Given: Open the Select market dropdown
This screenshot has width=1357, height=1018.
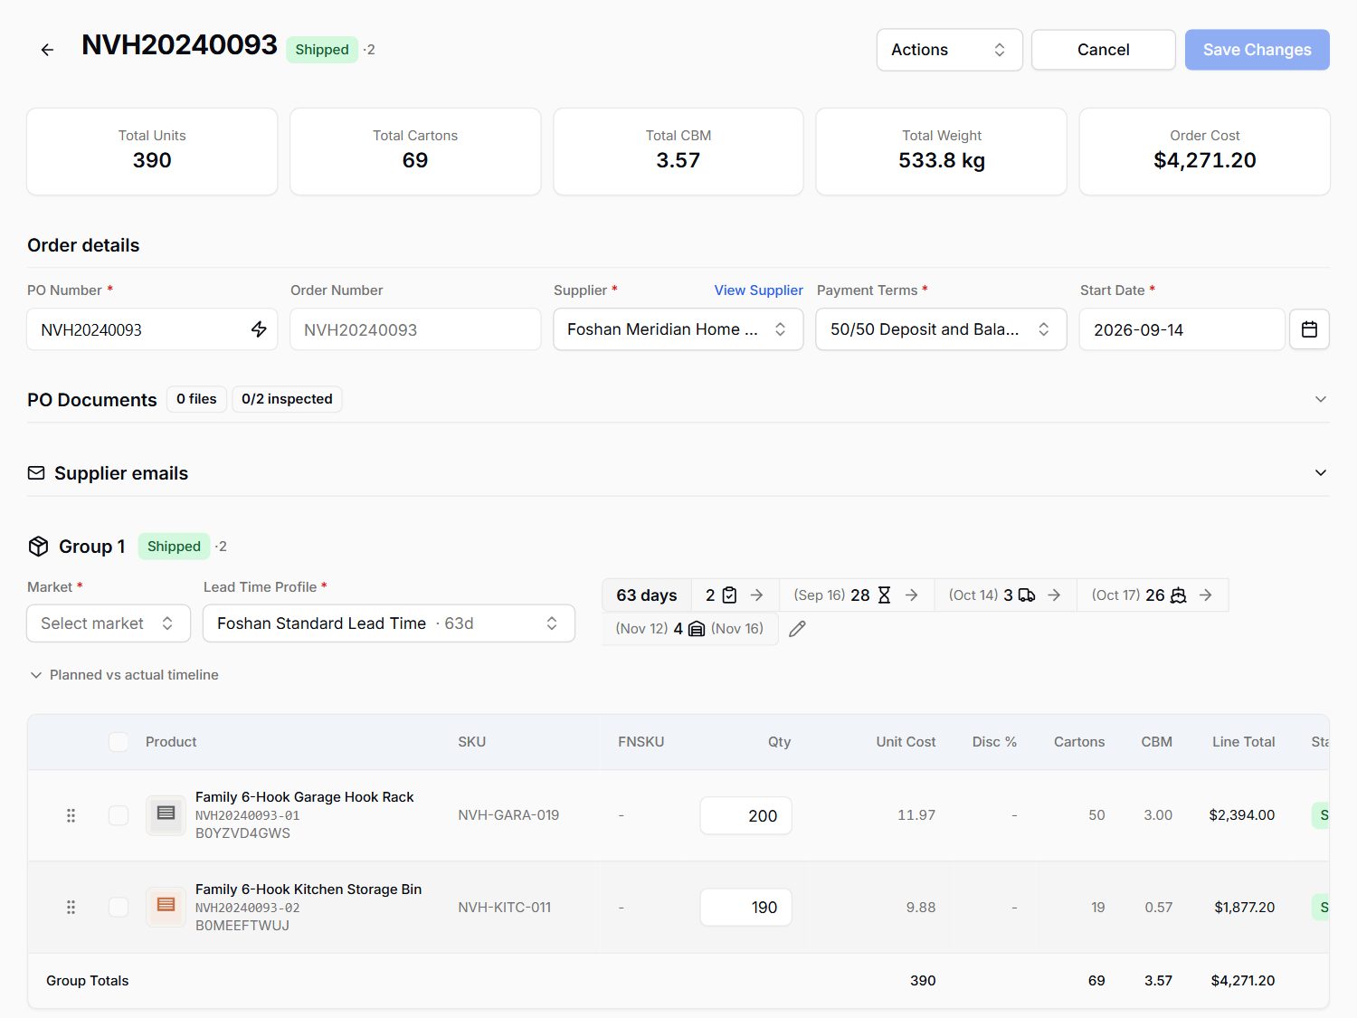Looking at the screenshot, I should [109, 623].
